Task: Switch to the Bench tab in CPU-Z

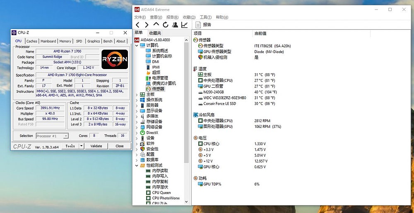Action: pos(108,41)
